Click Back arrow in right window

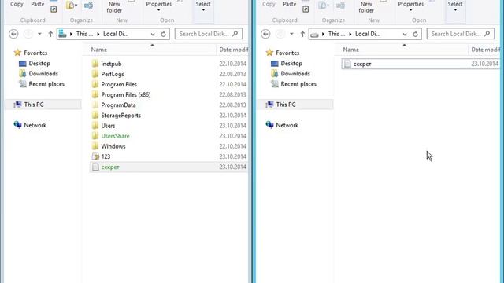(x=265, y=34)
